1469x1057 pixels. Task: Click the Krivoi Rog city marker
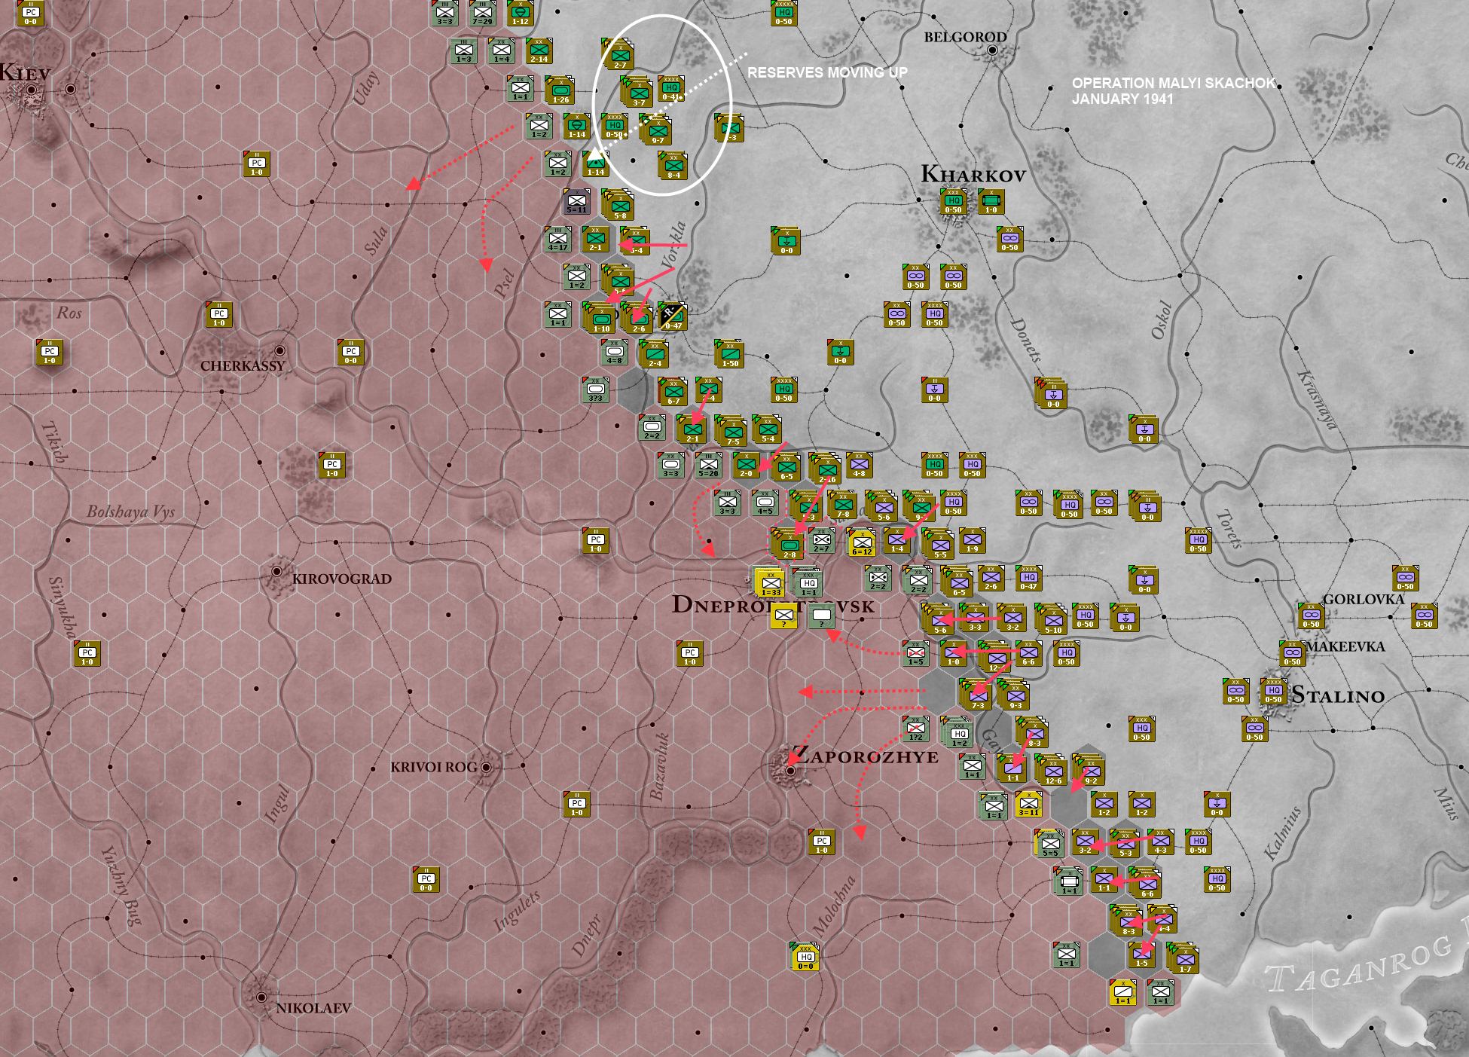[x=487, y=768]
